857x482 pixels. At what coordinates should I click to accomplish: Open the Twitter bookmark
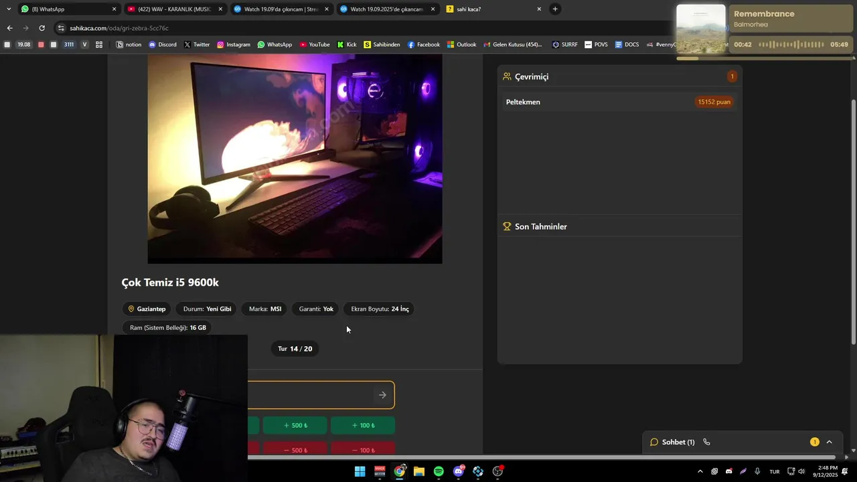tap(197, 45)
